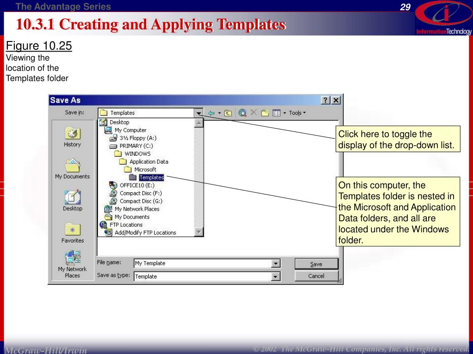
Task: Open the Back button history arrow
Action: [x=219, y=113]
